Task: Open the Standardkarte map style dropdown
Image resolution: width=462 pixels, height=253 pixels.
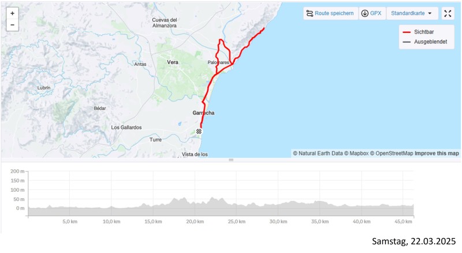Action: [412, 13]
